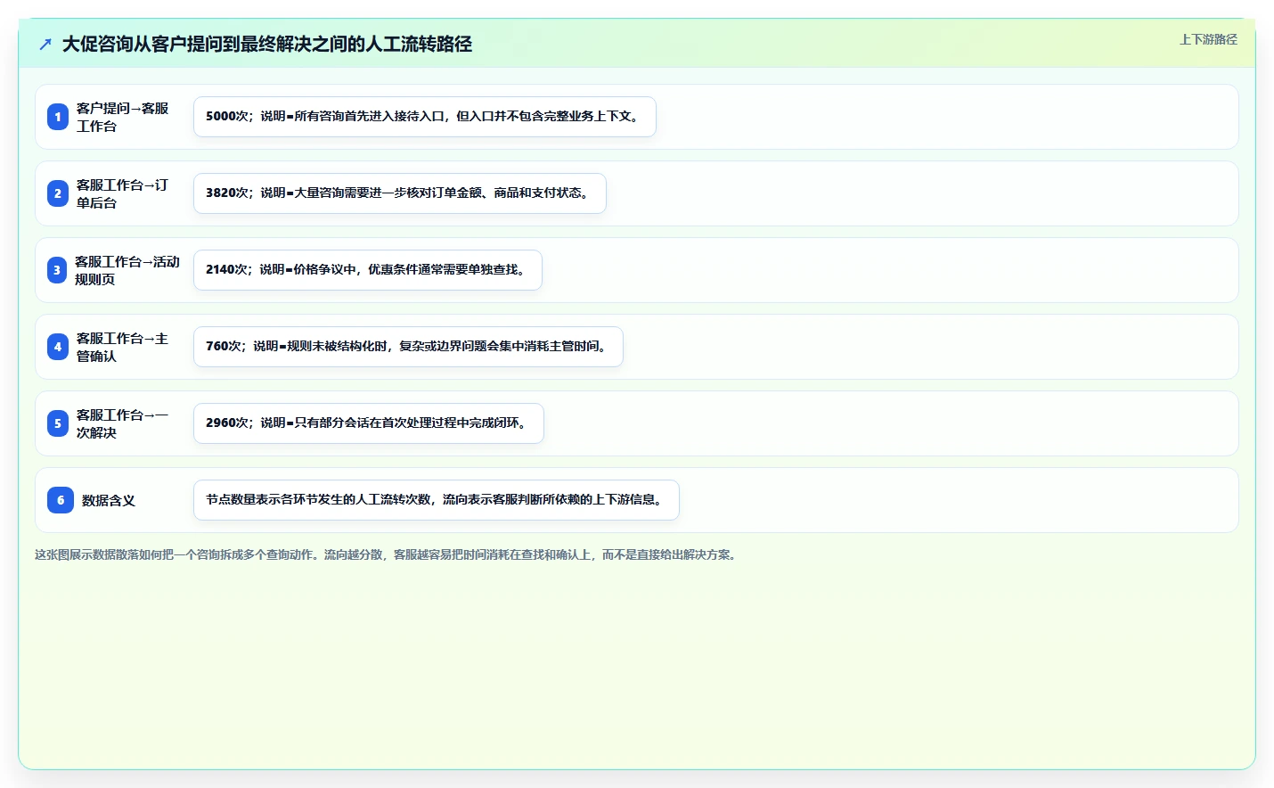This screenshot has width=1274, height=788.
Task: Select the label 客户提问→客服工作台
Action: tap(123, 117)
